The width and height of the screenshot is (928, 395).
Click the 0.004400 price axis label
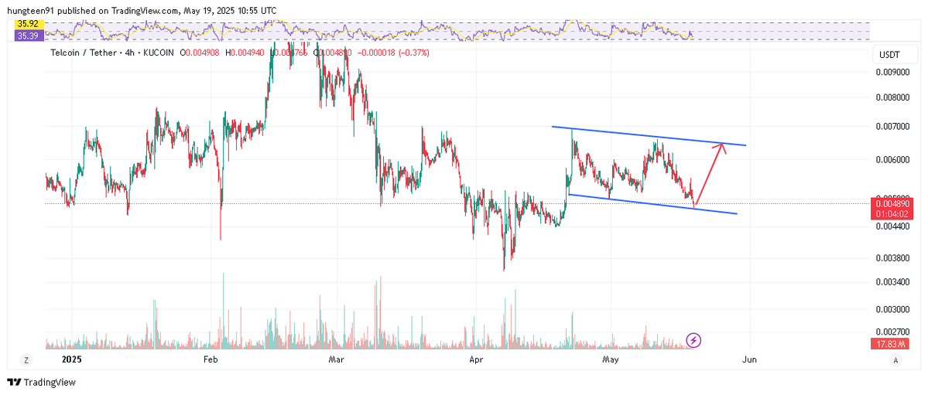[x=892, y=226]
